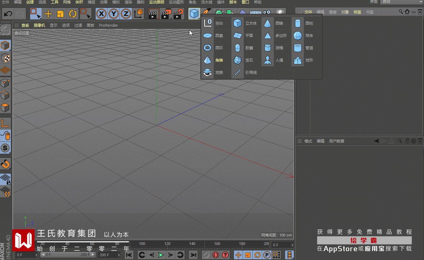Select the Scale tool
Viewport: 424px width, 260px height.
click(60, 14)
